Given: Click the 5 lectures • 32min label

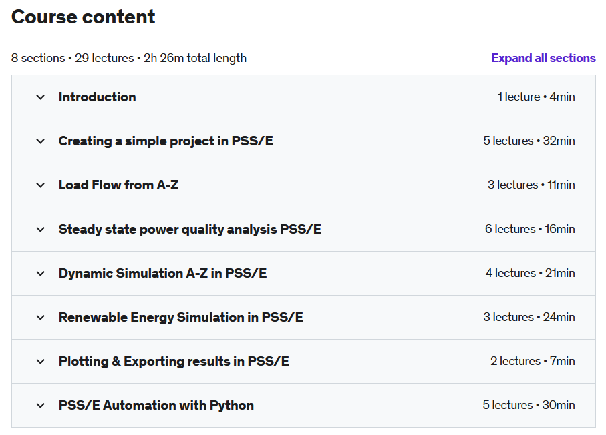Looking at the screenshot, I should tap(529, 141).
